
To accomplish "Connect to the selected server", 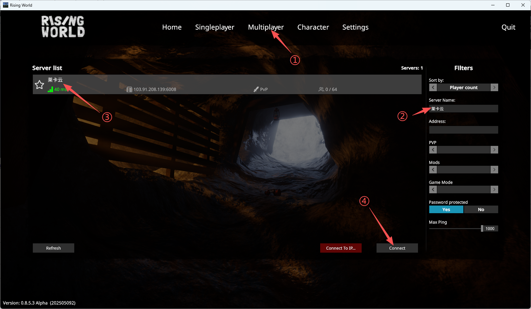I will click(397, 248).
